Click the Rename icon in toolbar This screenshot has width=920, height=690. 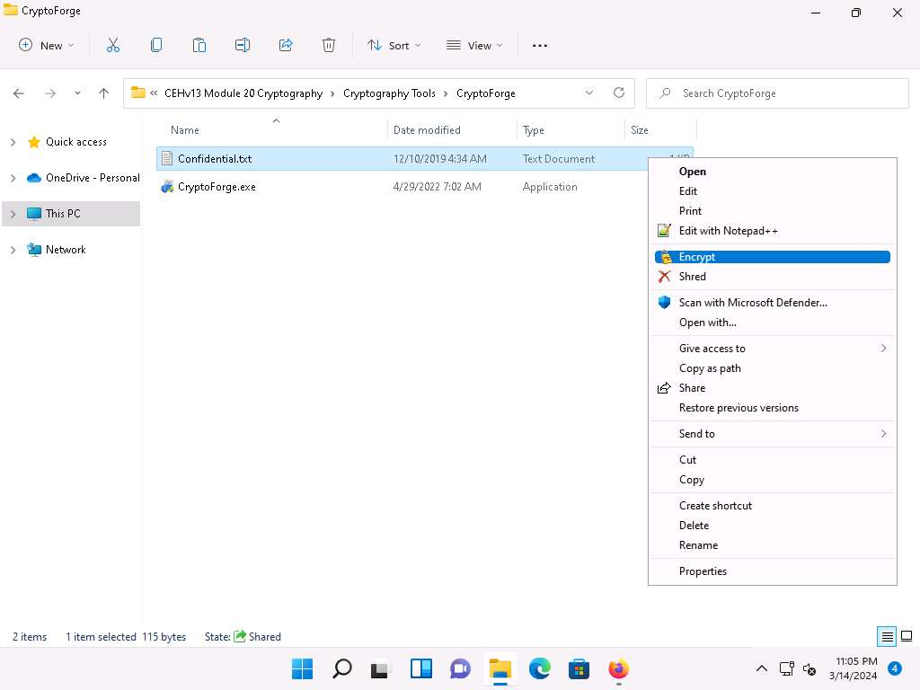click(x=243, y=45)
